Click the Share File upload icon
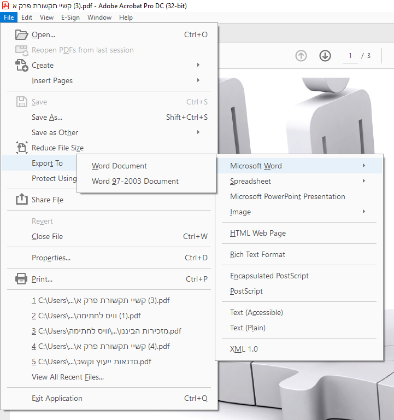This screenshot has width=394, height=420. 21,200
